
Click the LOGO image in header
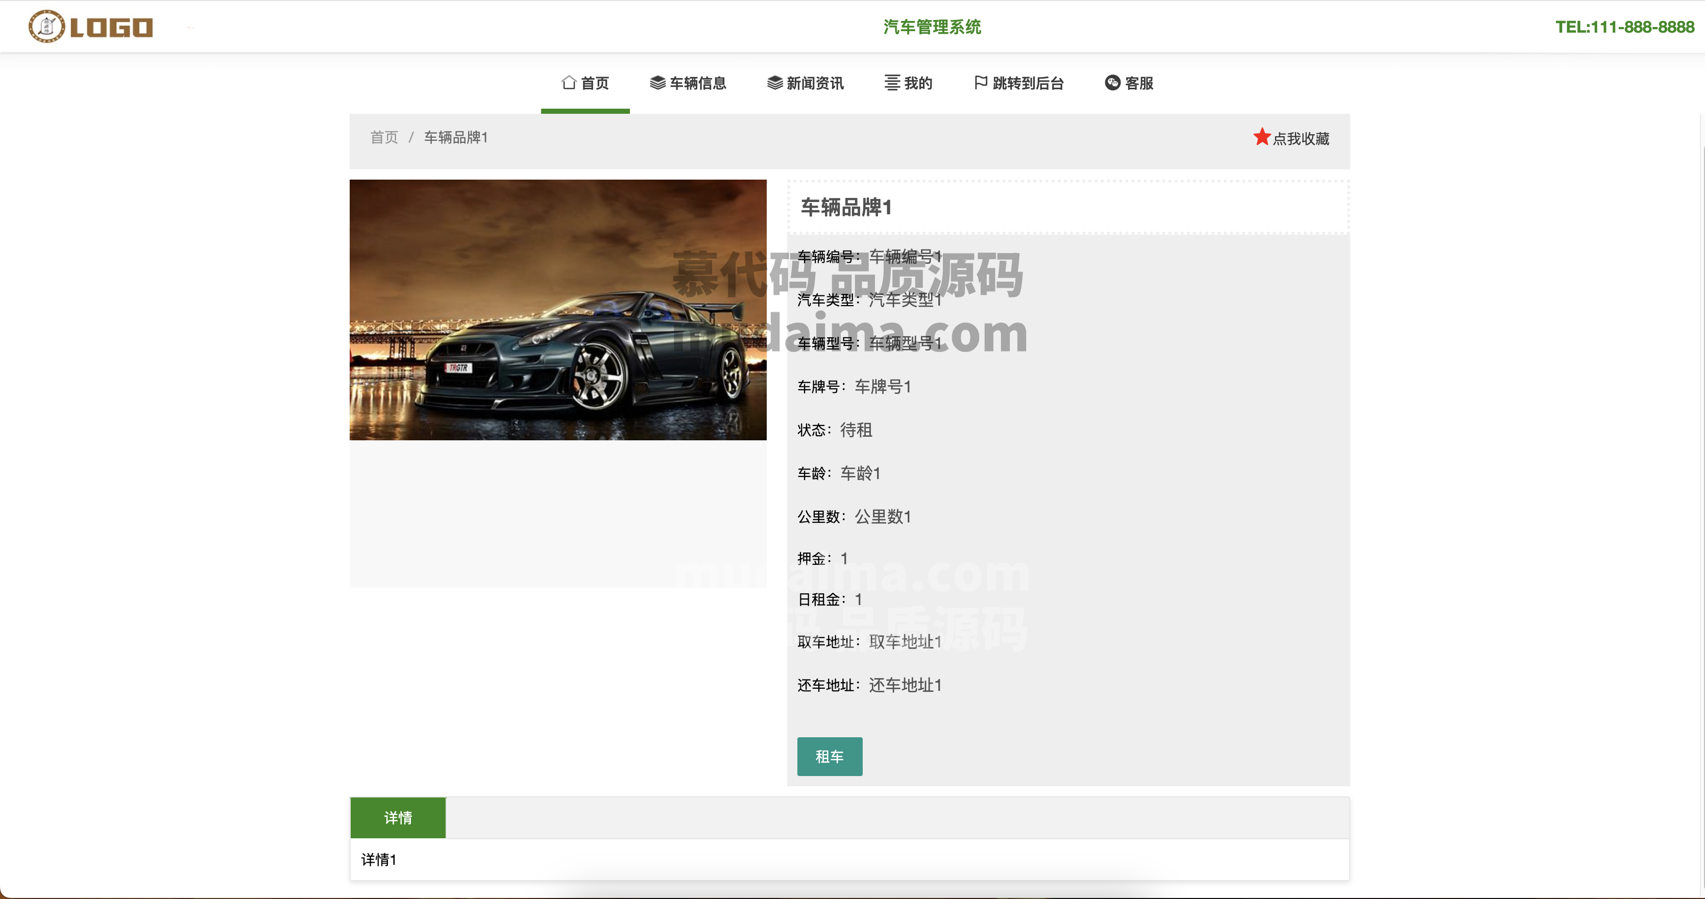click(91, 27)
